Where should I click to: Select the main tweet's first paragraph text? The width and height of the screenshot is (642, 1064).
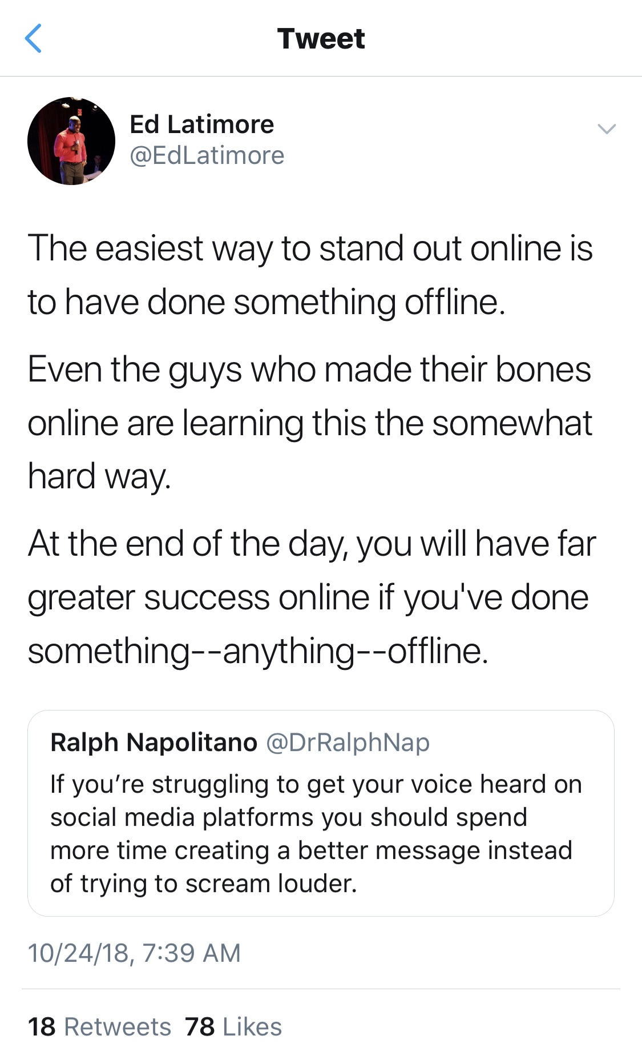pos(310,275)
